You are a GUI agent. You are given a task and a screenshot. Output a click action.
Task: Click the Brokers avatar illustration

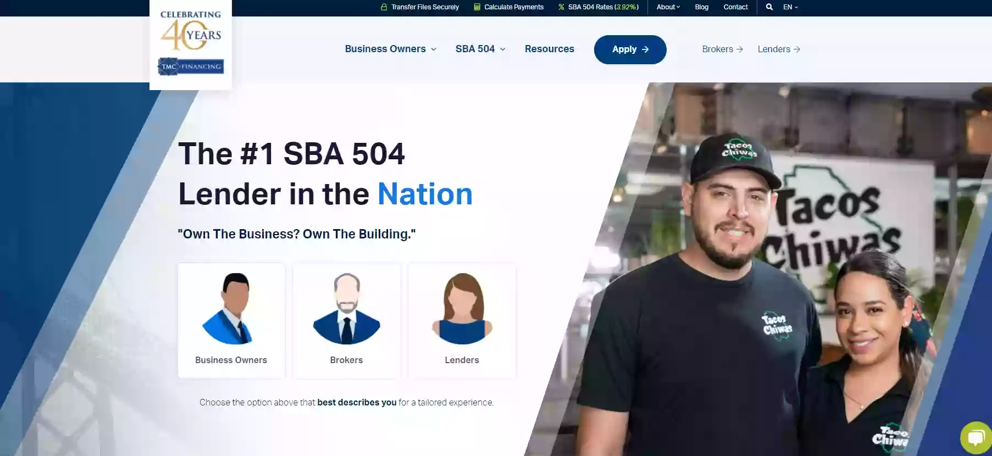tap(347, 309)
